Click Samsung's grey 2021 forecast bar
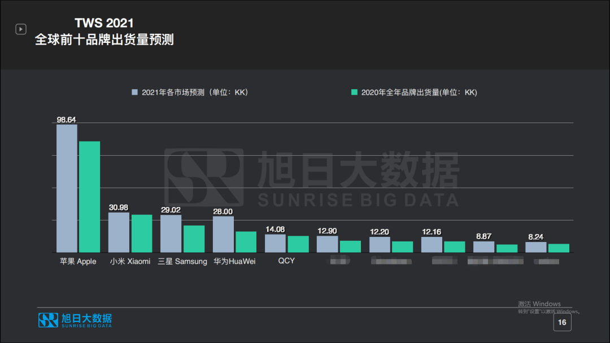The height and width of the screenshot is (343, 610). pos(171,234)
